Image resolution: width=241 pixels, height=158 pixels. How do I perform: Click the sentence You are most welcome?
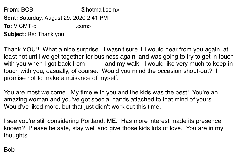tap(35, 93)
